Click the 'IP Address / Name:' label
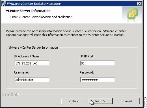The width and height of the screenshot is (147, 108). tap(27, 56)
